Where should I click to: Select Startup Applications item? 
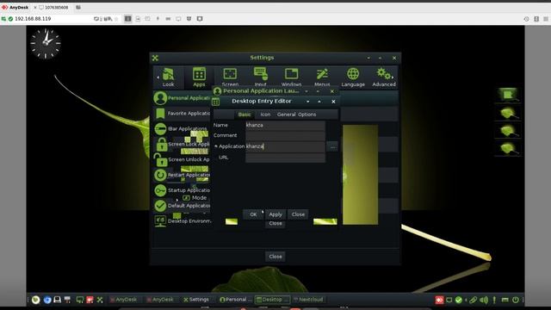[x=182, y=190]
